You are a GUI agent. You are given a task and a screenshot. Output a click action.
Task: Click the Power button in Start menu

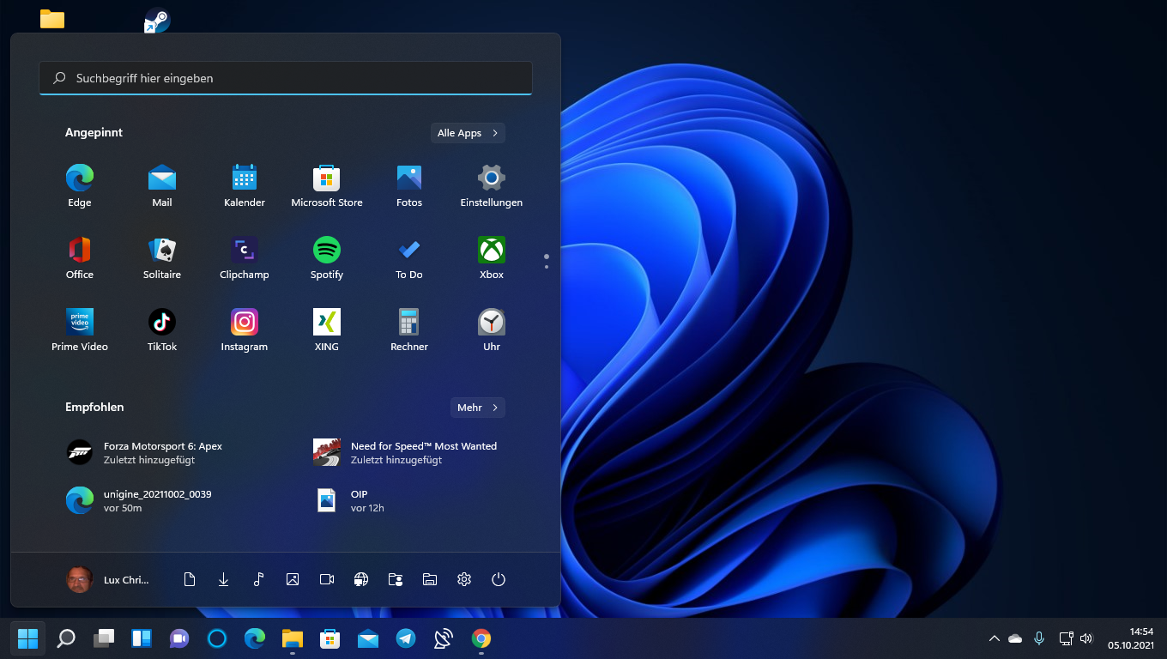(x=499, y=579)
